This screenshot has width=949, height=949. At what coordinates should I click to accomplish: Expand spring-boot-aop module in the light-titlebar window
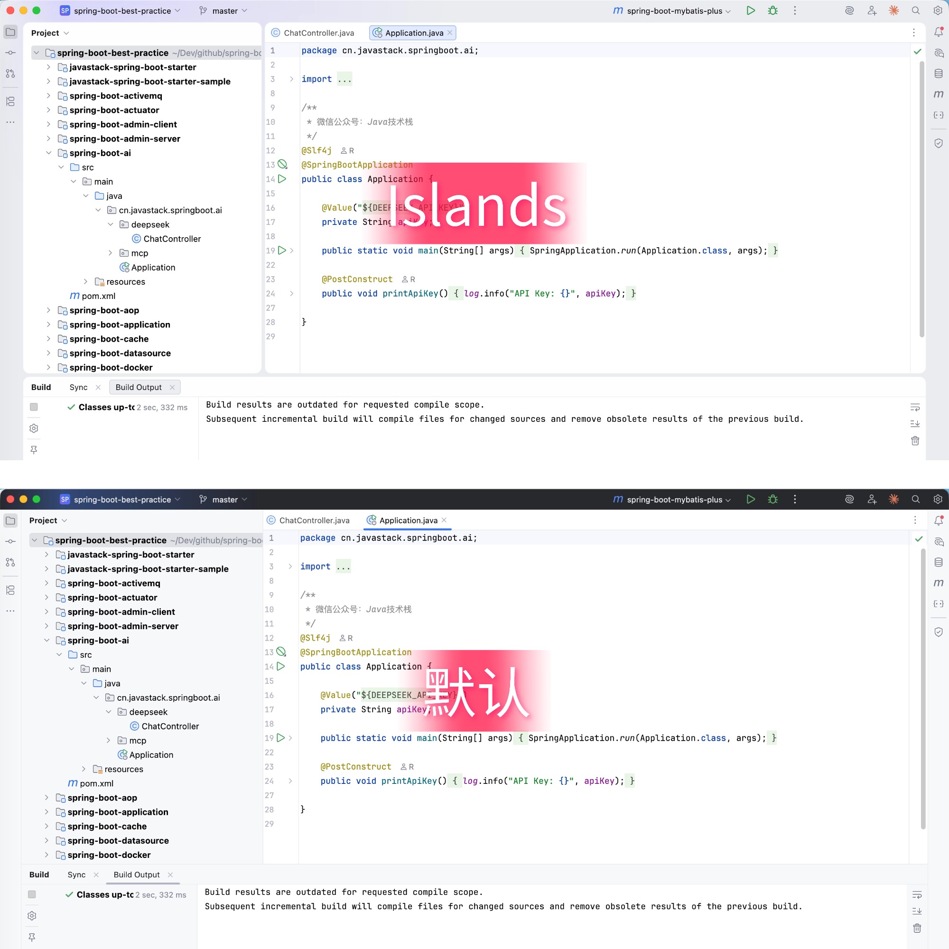pos(48,310)
